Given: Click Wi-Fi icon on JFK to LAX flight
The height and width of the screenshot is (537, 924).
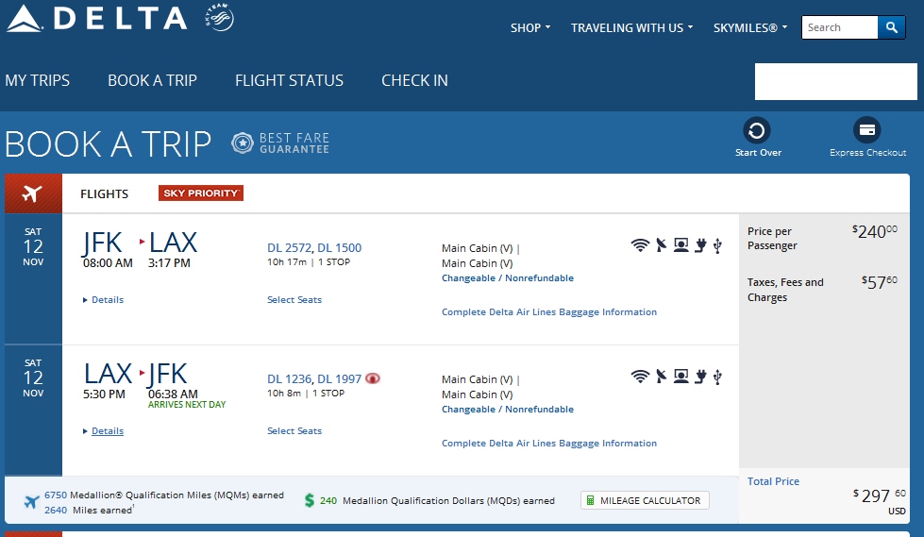Looking at the screenshot, I should pyautogui.click(x=640, y=245).
